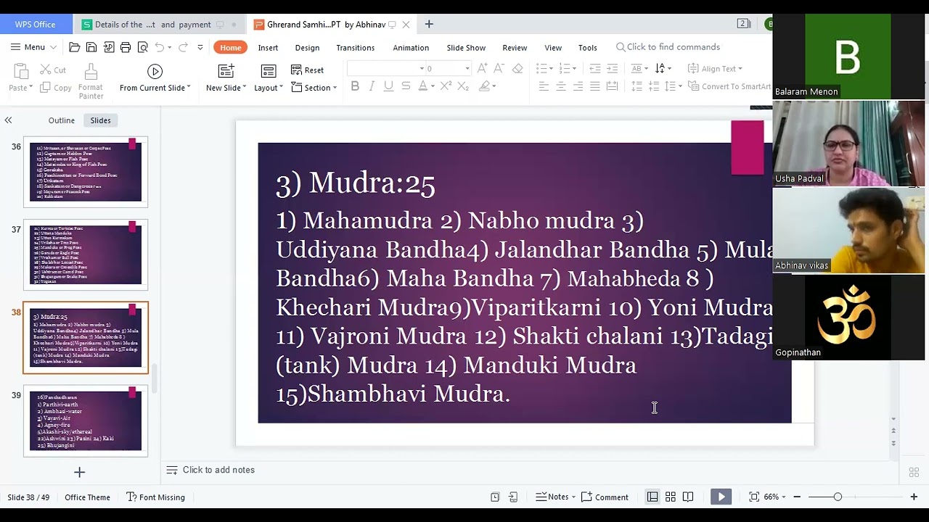
Task: Click the 'Click to find commands' search box
Action: (668, 47)
